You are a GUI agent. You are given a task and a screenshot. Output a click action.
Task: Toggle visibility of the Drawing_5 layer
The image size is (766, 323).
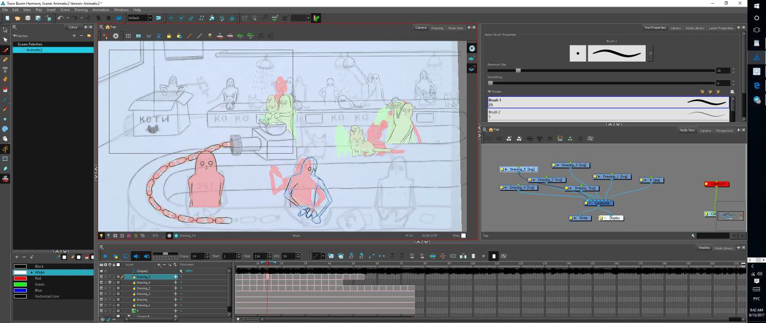[101, 277]
